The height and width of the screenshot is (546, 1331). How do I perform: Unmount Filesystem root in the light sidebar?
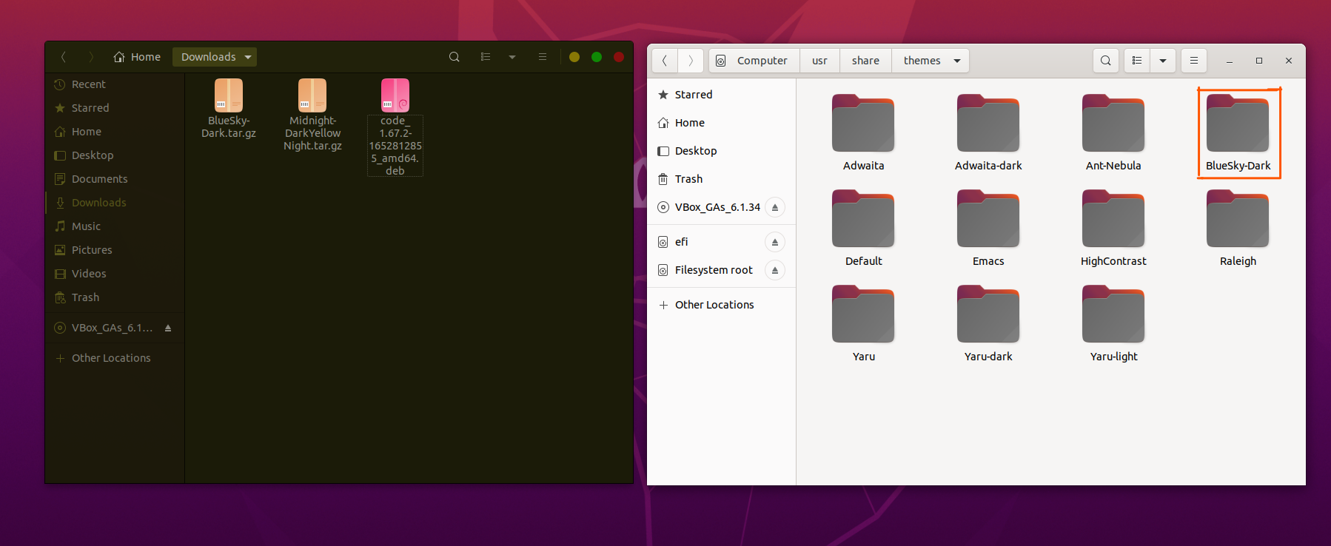click(x=775, y=270)
